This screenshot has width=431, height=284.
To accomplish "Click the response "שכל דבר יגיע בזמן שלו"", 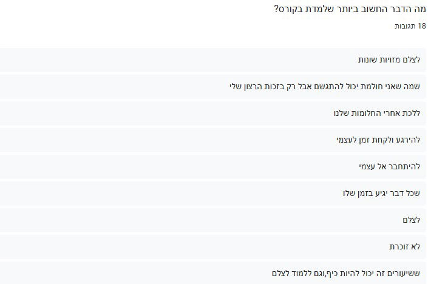I will coord(381,193).
